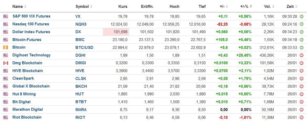This screenshot has height=123, width=307.
Task: Click the US flag beside Nasdaq 100 Futures
Action: pyautogui.click(x=6, y=24)
